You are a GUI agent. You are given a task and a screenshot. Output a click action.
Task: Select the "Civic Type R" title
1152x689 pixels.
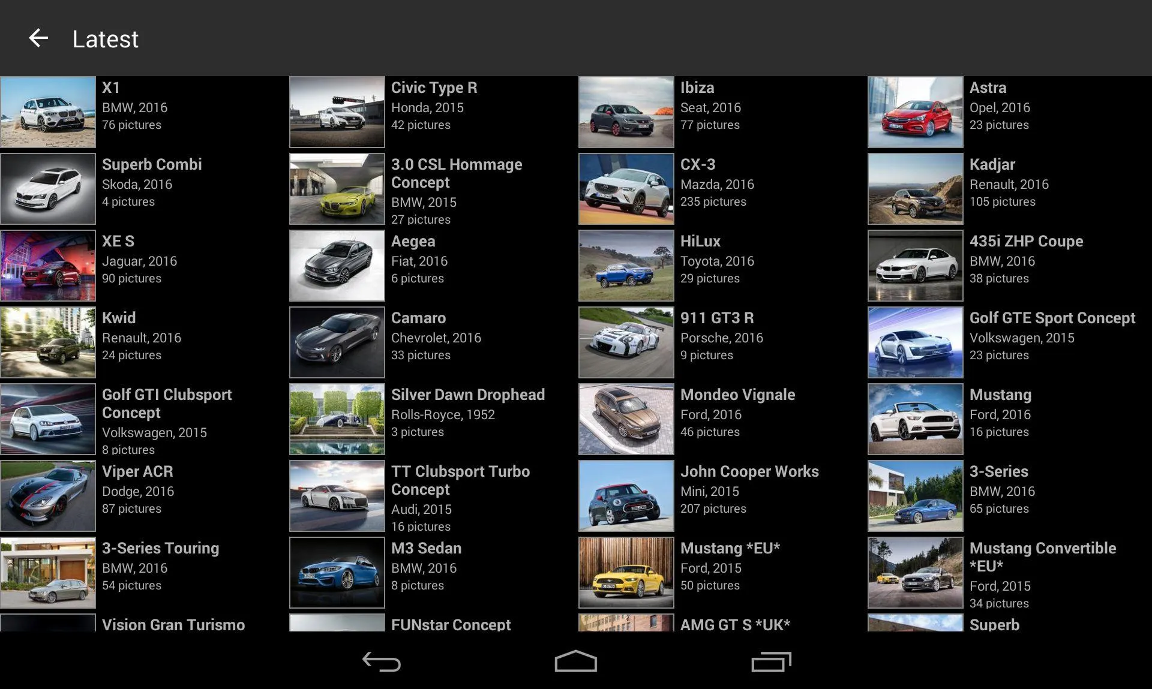pyautogui.click(x=434, y=88)
